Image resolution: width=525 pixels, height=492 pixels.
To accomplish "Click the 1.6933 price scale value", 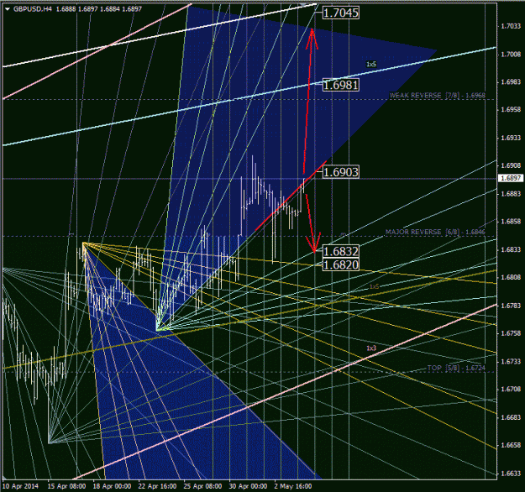I will click(x=511, y=138).
